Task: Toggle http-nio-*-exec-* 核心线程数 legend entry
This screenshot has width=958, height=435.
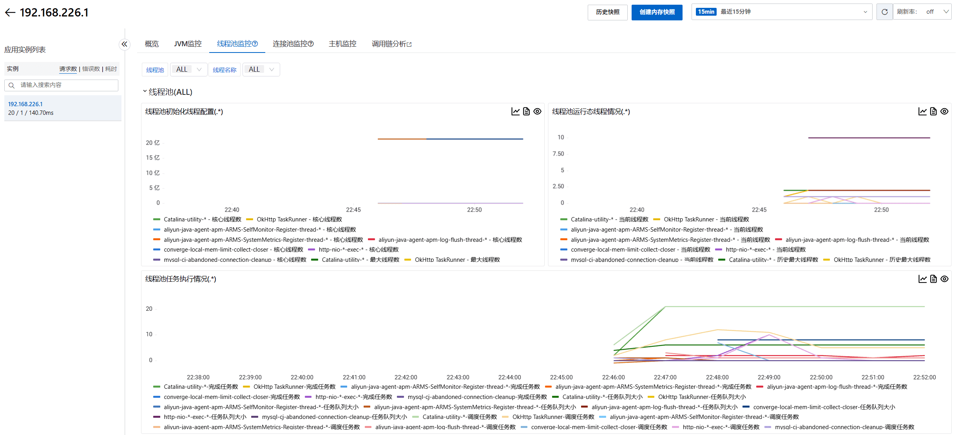Action: click(x=353, y=250)
